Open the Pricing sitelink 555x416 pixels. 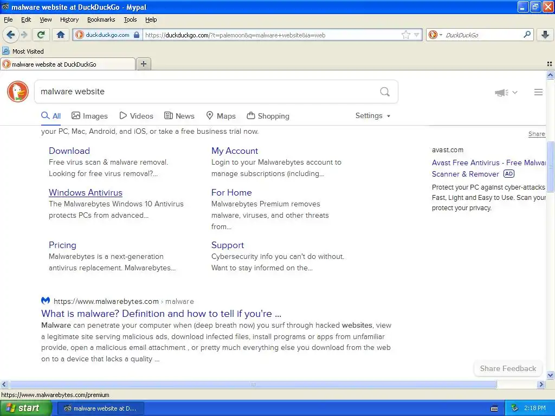63,245
